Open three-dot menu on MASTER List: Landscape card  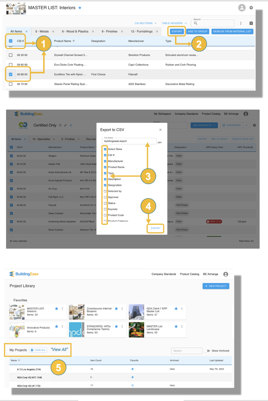182,326
